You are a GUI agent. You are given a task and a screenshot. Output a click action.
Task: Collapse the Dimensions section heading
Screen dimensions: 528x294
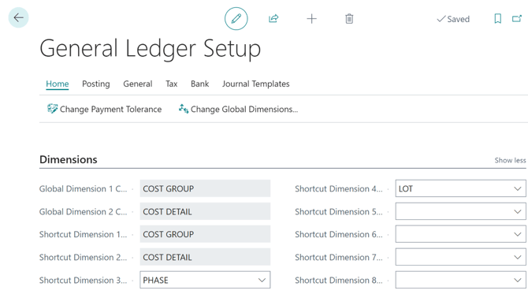click(x=69, y=160)
